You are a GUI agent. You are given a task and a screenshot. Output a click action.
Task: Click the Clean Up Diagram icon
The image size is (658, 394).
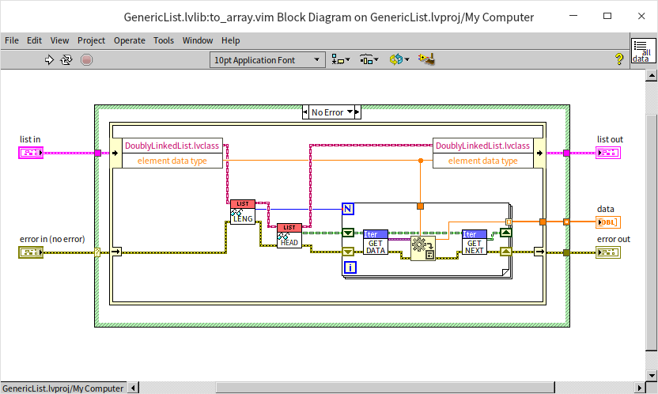click(x=427, y=59)
